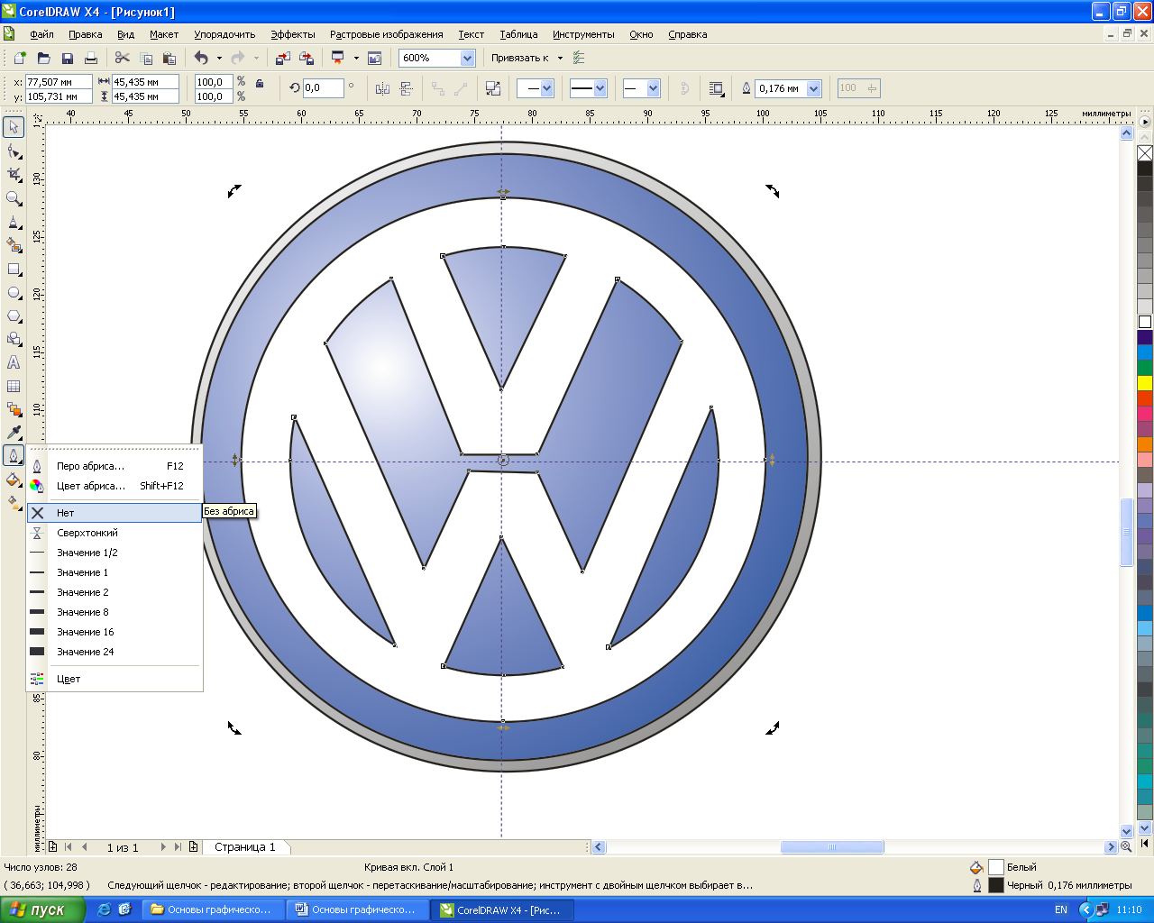The height and width of the screenshot is (923, 1154).
Task: Select the Polygon tool
Action: point(14,315)
